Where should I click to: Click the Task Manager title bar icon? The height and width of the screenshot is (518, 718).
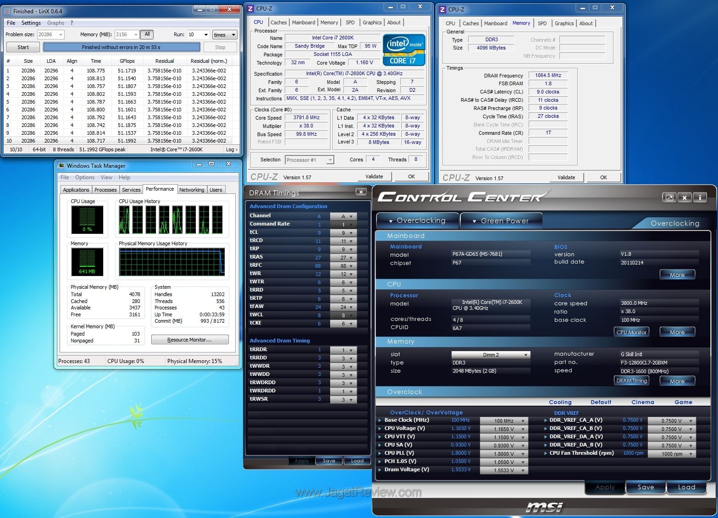(x=61, y=166)
